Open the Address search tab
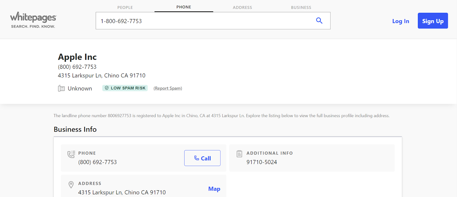This screenshot has width=457, height=197. pyautogui.click(x=242, y=7)
